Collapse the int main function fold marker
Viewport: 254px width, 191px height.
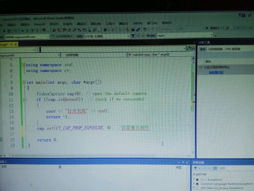(x=24, y=82)
